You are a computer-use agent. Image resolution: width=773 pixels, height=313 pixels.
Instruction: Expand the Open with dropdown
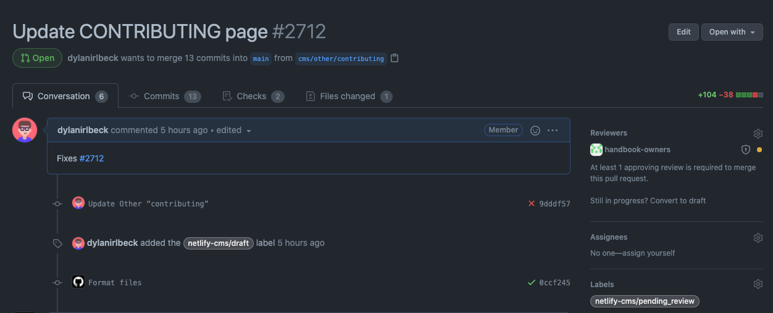[x=732, y=32]
